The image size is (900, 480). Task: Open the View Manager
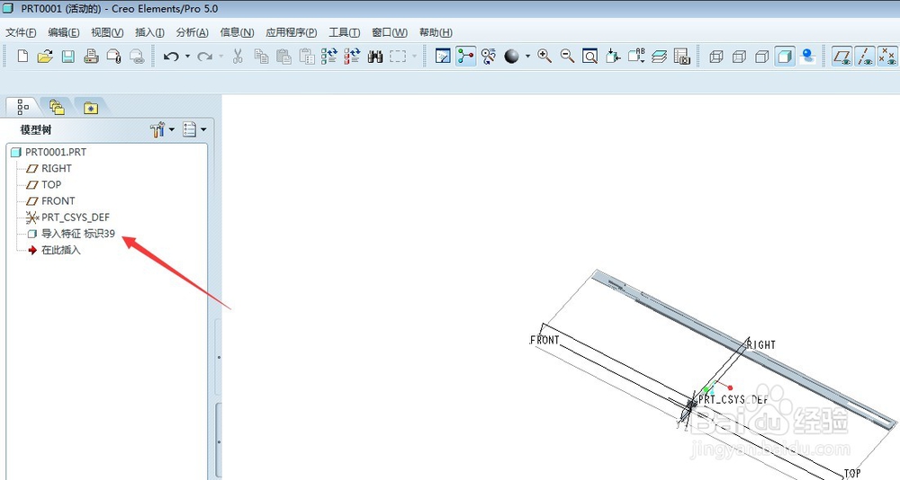tap(681, 57)
